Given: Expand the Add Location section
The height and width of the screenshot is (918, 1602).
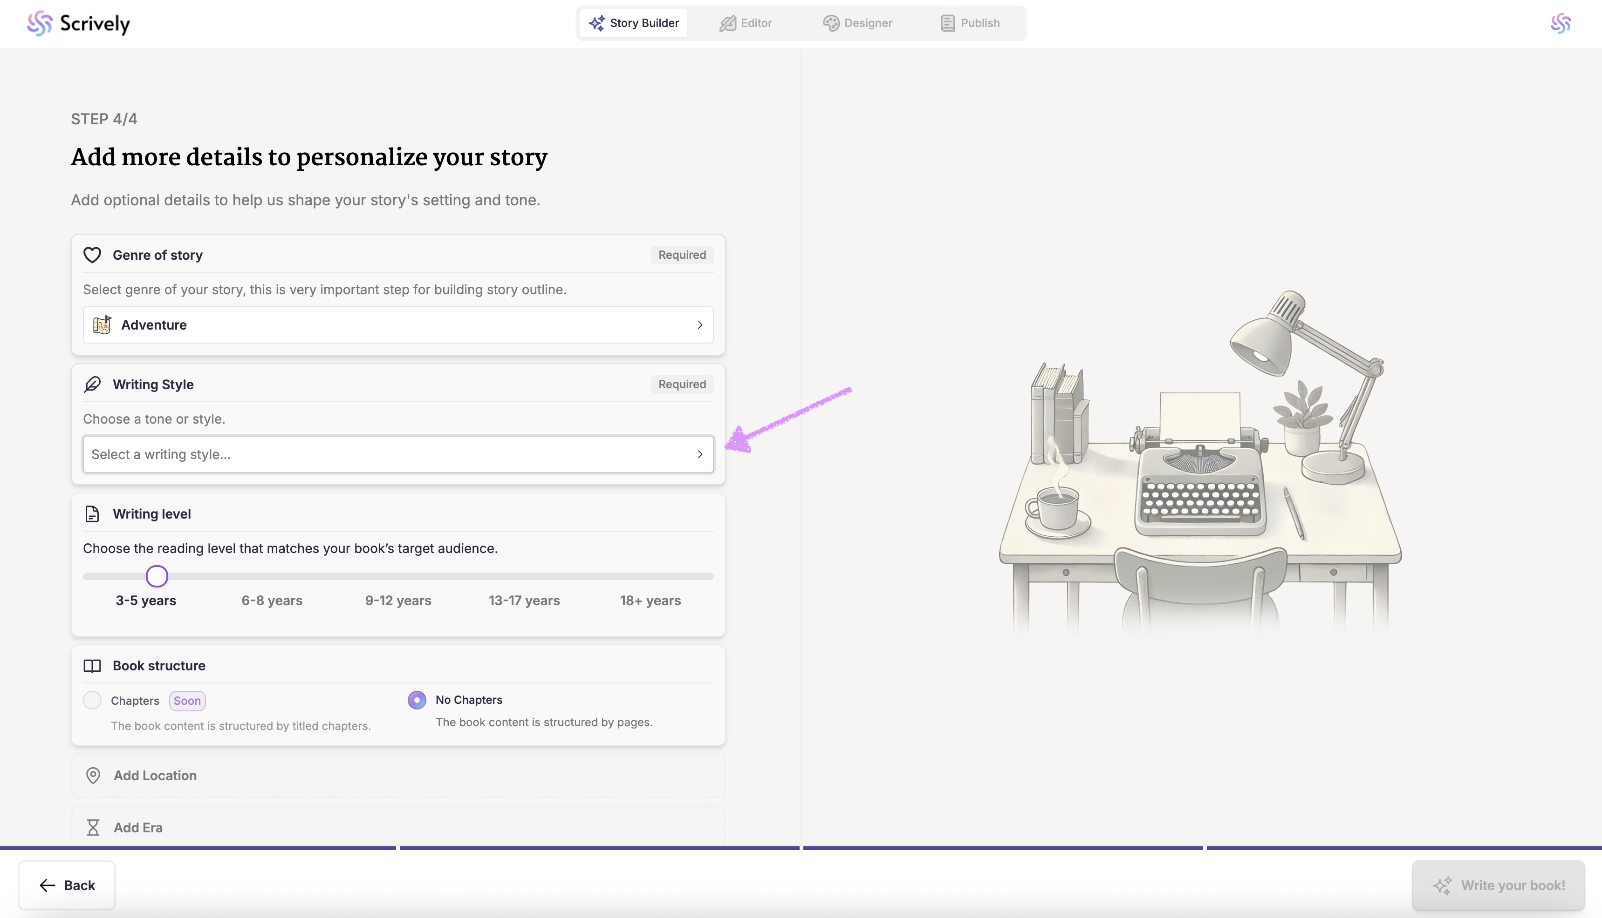Looking at the screenshot, I should [155, 776].
